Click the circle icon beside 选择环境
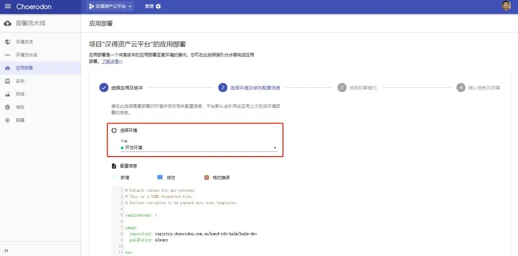 point(114,130)
